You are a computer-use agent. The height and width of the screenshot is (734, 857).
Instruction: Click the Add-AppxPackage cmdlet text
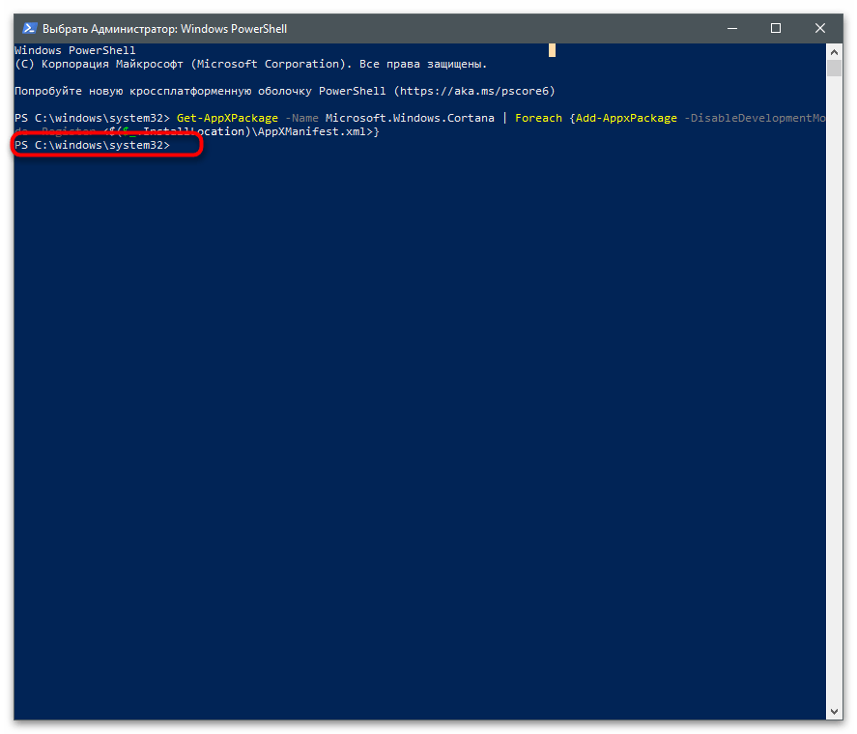click(x=626, y=118)
